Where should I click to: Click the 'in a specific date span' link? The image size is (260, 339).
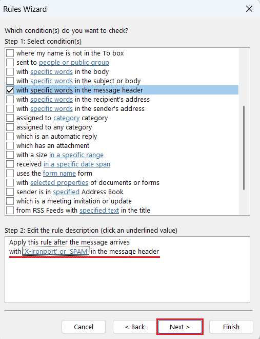(77, 164)
